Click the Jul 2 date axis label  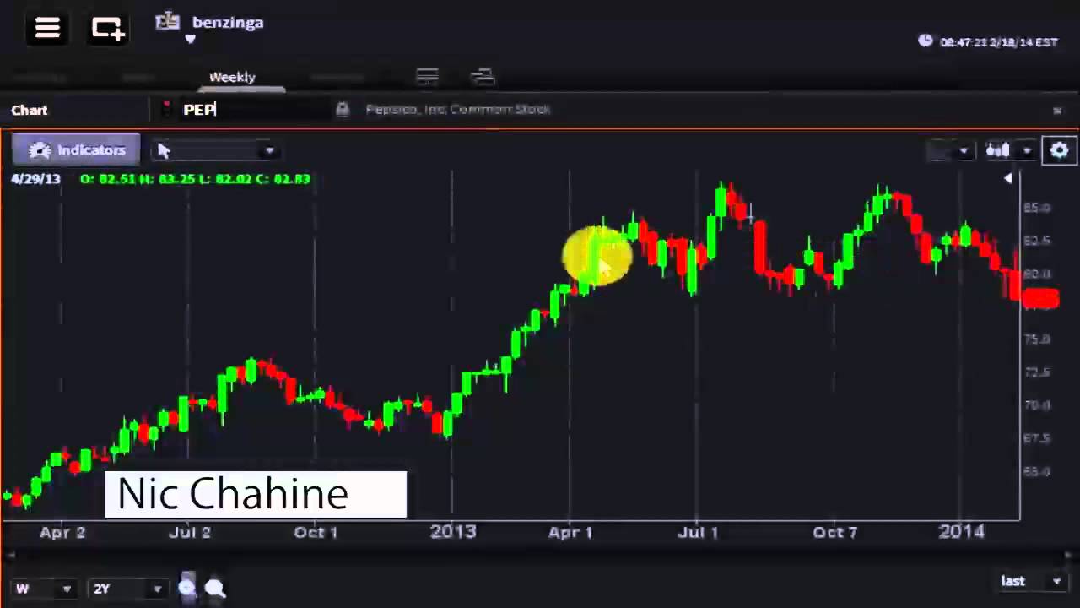(190, 532)
